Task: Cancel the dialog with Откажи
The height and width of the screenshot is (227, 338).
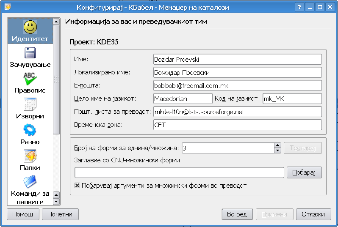Action: coord(313,214)
